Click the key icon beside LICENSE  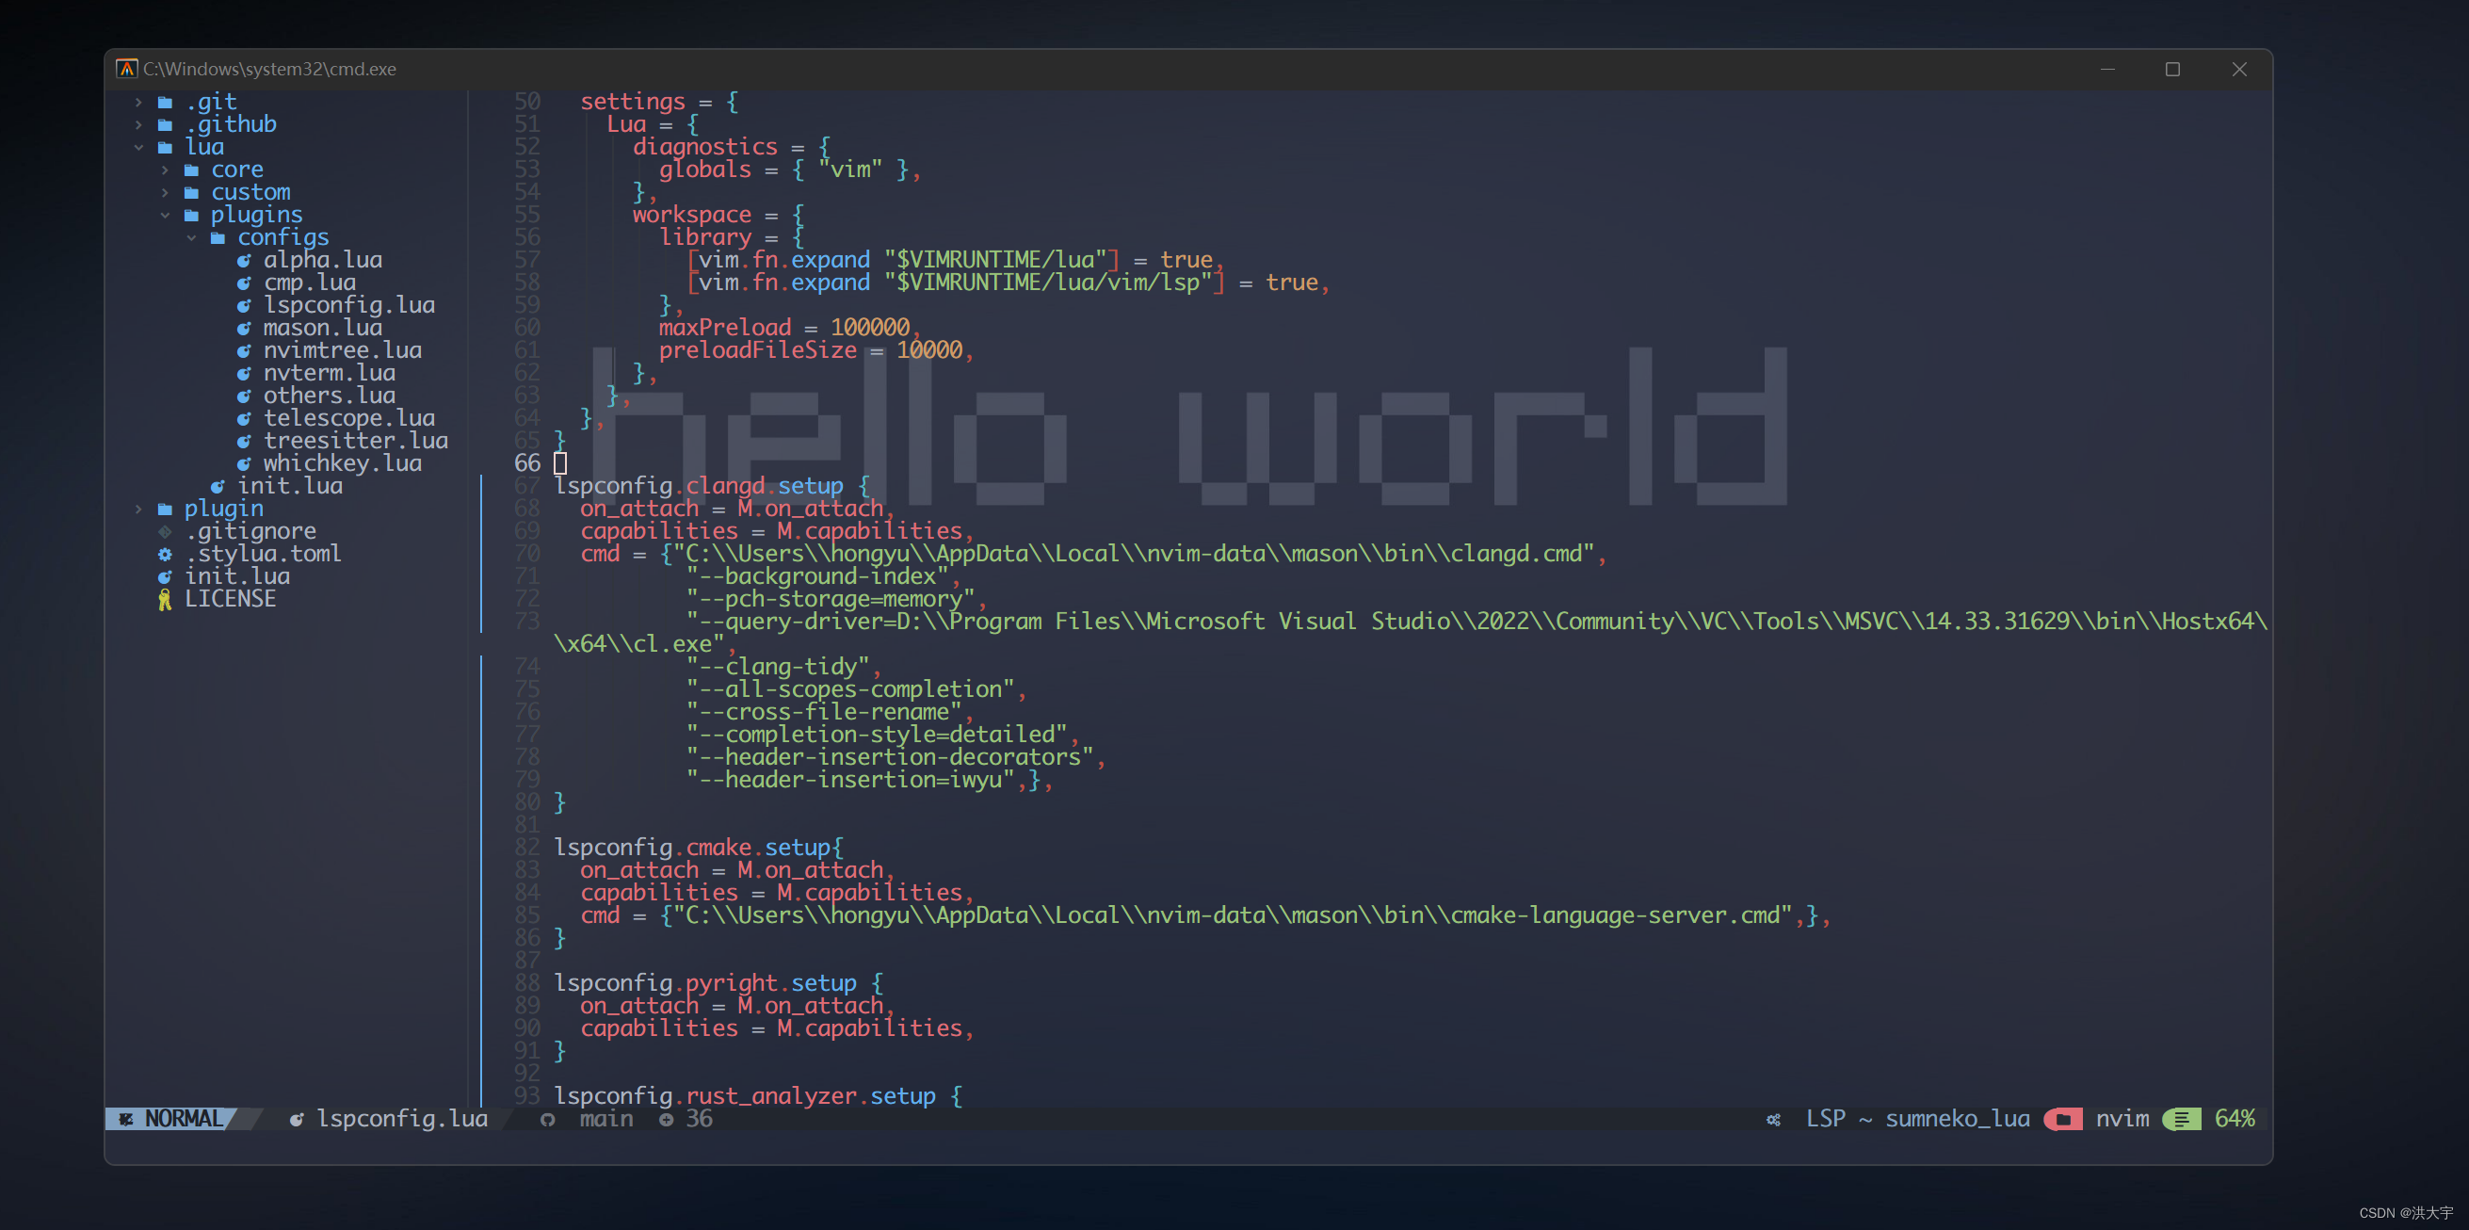165,598
